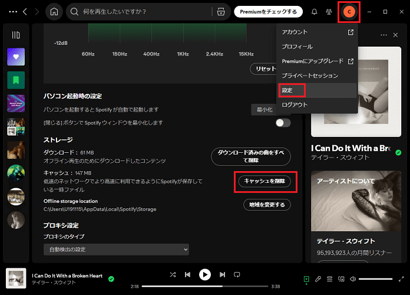This screenshot has height=295, width=410.
Task: Open the right panel three-dot options
Action: click(383, 35)
